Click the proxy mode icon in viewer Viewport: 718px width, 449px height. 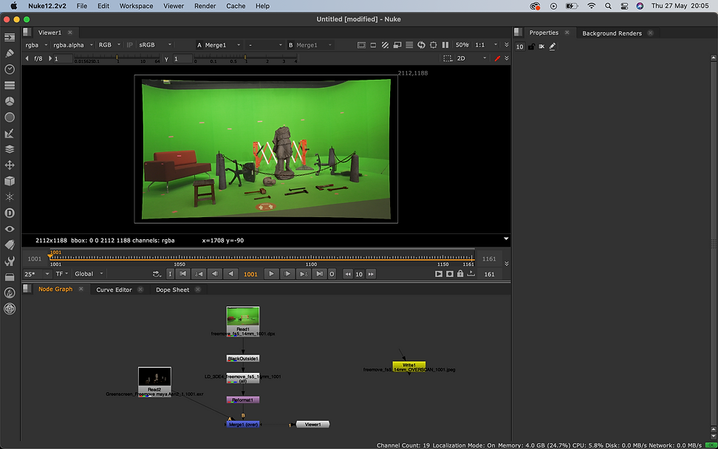[x=397, y=45]
